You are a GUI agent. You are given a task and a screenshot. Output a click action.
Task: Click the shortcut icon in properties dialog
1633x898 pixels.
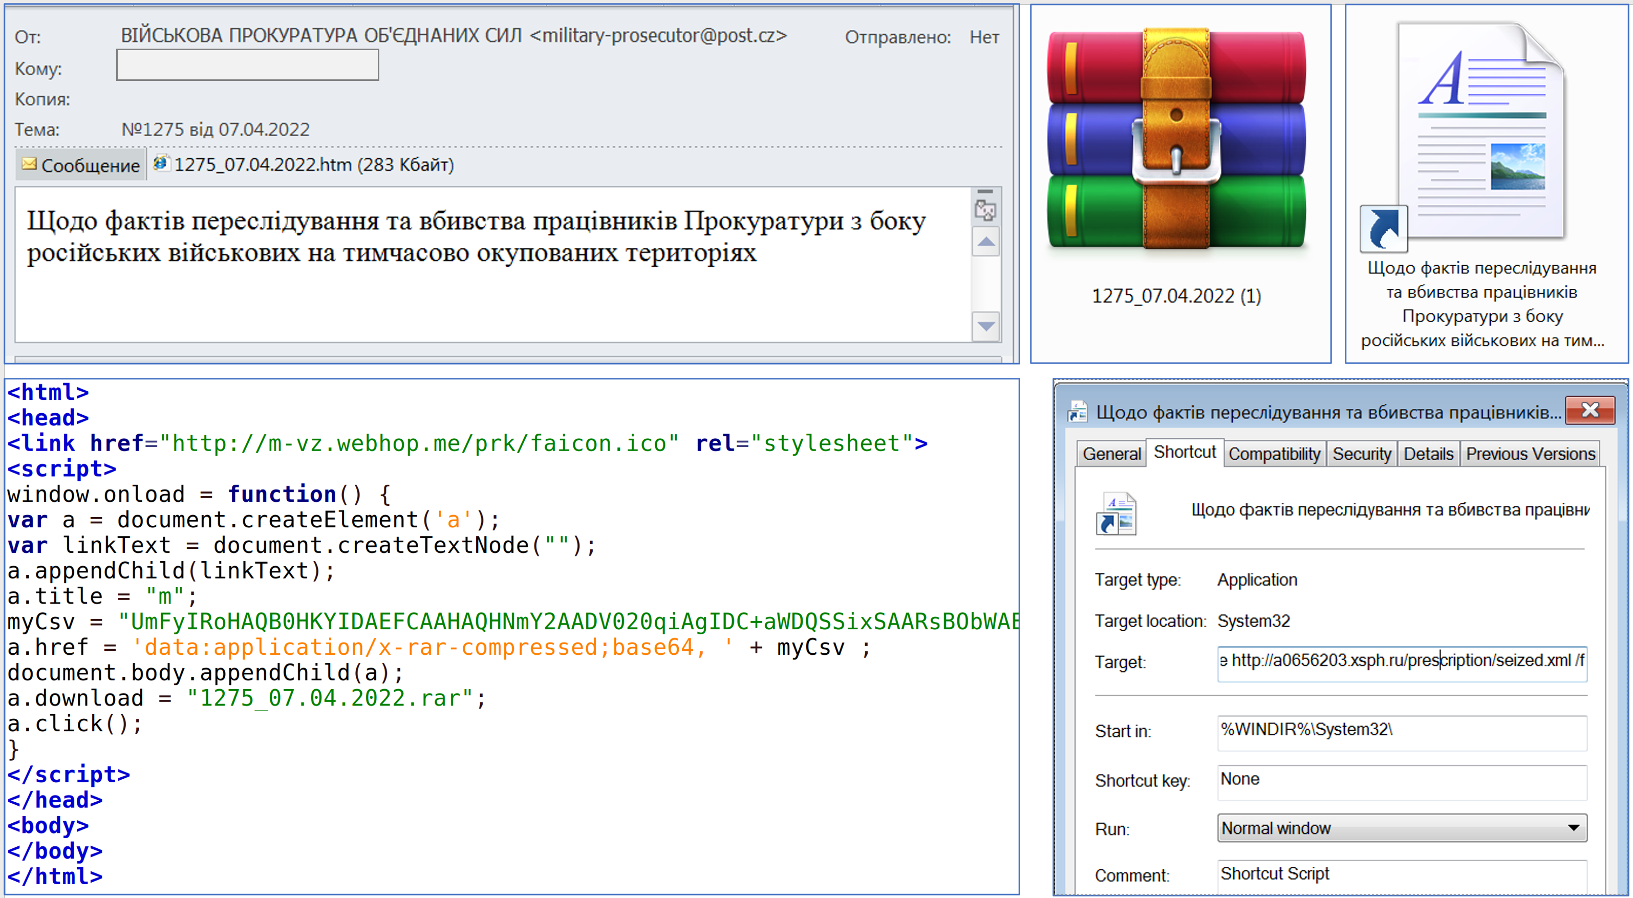1116,513
